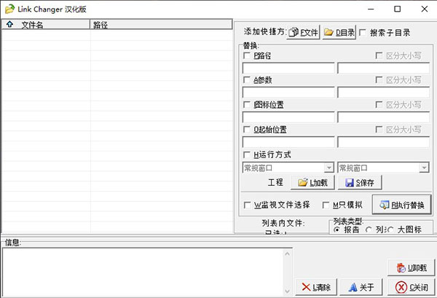The image size is (437, 298).
Task: Click the R执行替换 button
Action: pyautogui.click(x=401, y=205)
